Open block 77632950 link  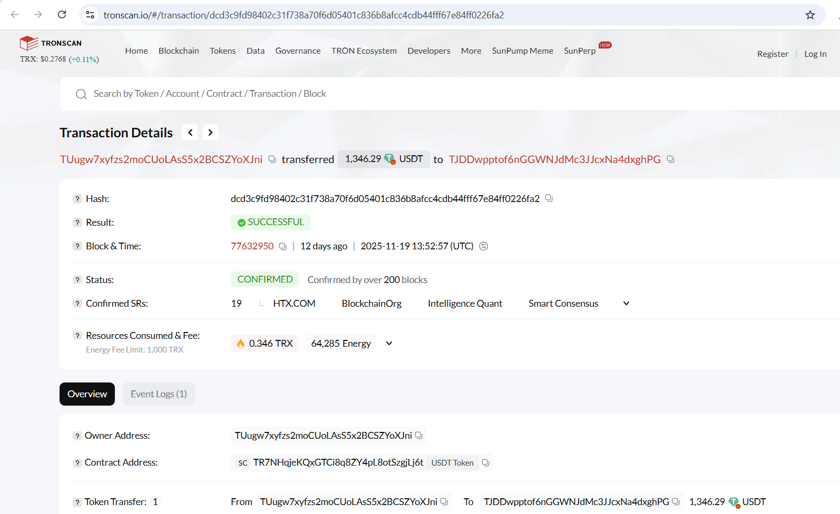pos(252,246)
